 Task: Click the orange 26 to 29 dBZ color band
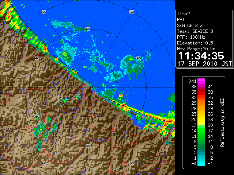coord(201,109)
